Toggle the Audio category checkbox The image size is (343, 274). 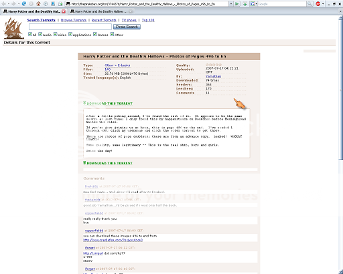(40, 34)
